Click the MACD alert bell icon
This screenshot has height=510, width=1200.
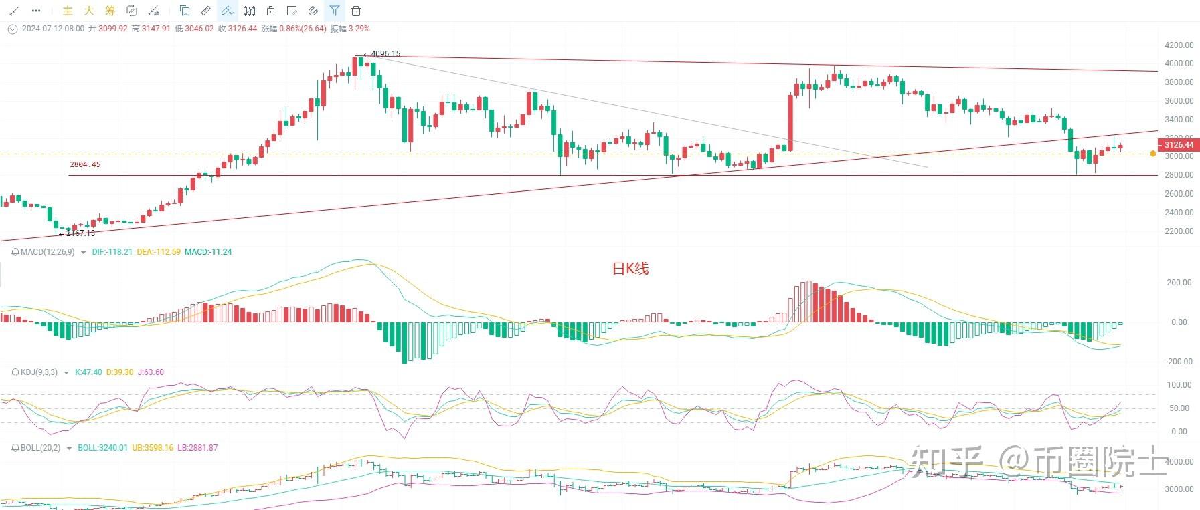(16, 252)
